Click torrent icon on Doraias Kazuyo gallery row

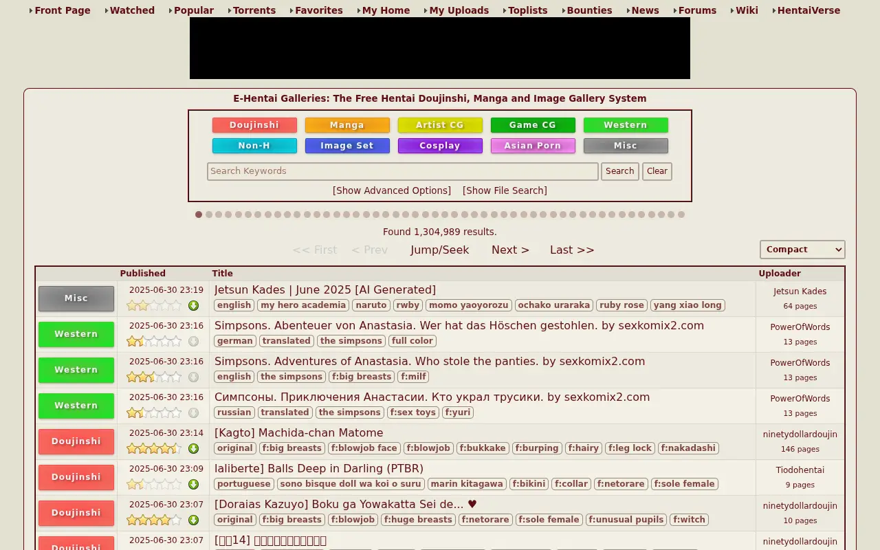coord(193,520)
